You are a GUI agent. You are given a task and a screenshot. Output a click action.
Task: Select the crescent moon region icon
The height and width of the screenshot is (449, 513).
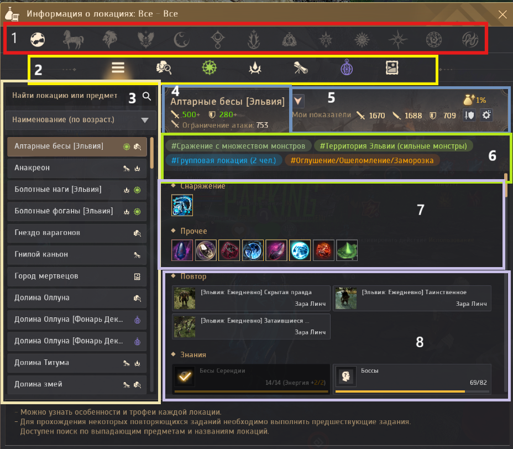[181, 40]
